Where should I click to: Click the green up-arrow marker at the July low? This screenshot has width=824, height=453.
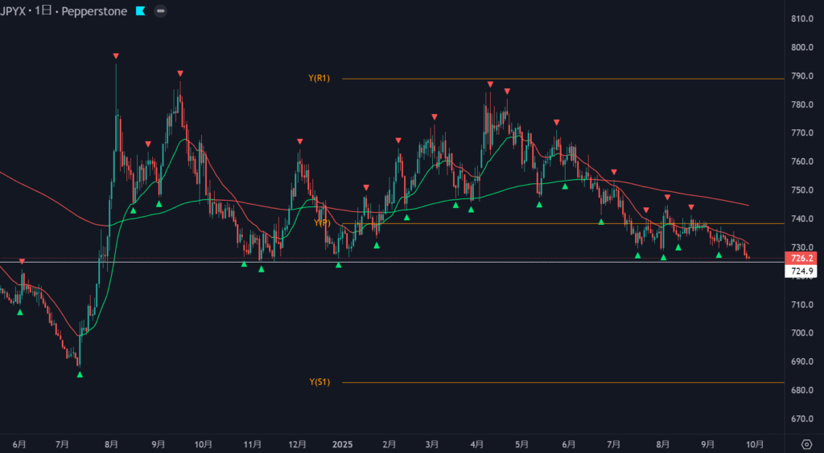[79, 374]
